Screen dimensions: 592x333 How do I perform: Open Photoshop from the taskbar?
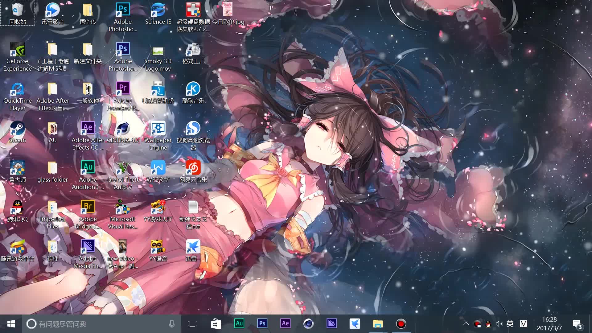[262, 324]
